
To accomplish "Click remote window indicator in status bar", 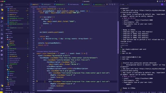I will pos(1,92).
